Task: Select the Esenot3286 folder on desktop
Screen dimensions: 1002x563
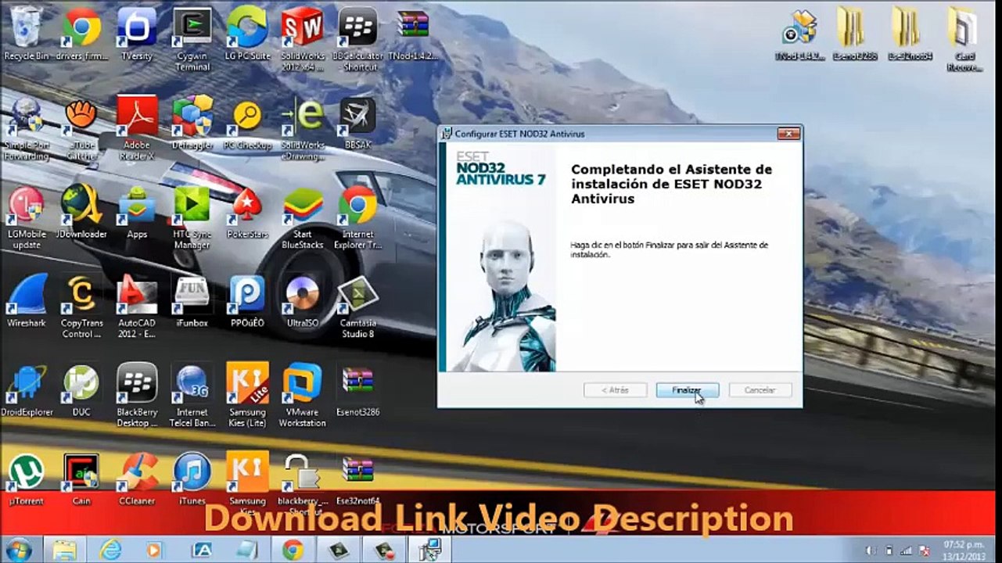Action: [854, 34]
